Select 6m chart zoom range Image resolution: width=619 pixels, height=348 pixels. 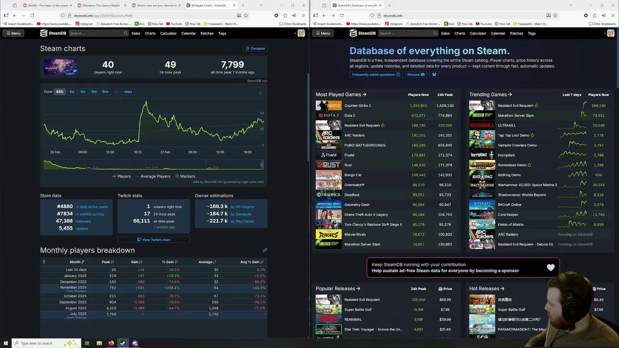105,92
